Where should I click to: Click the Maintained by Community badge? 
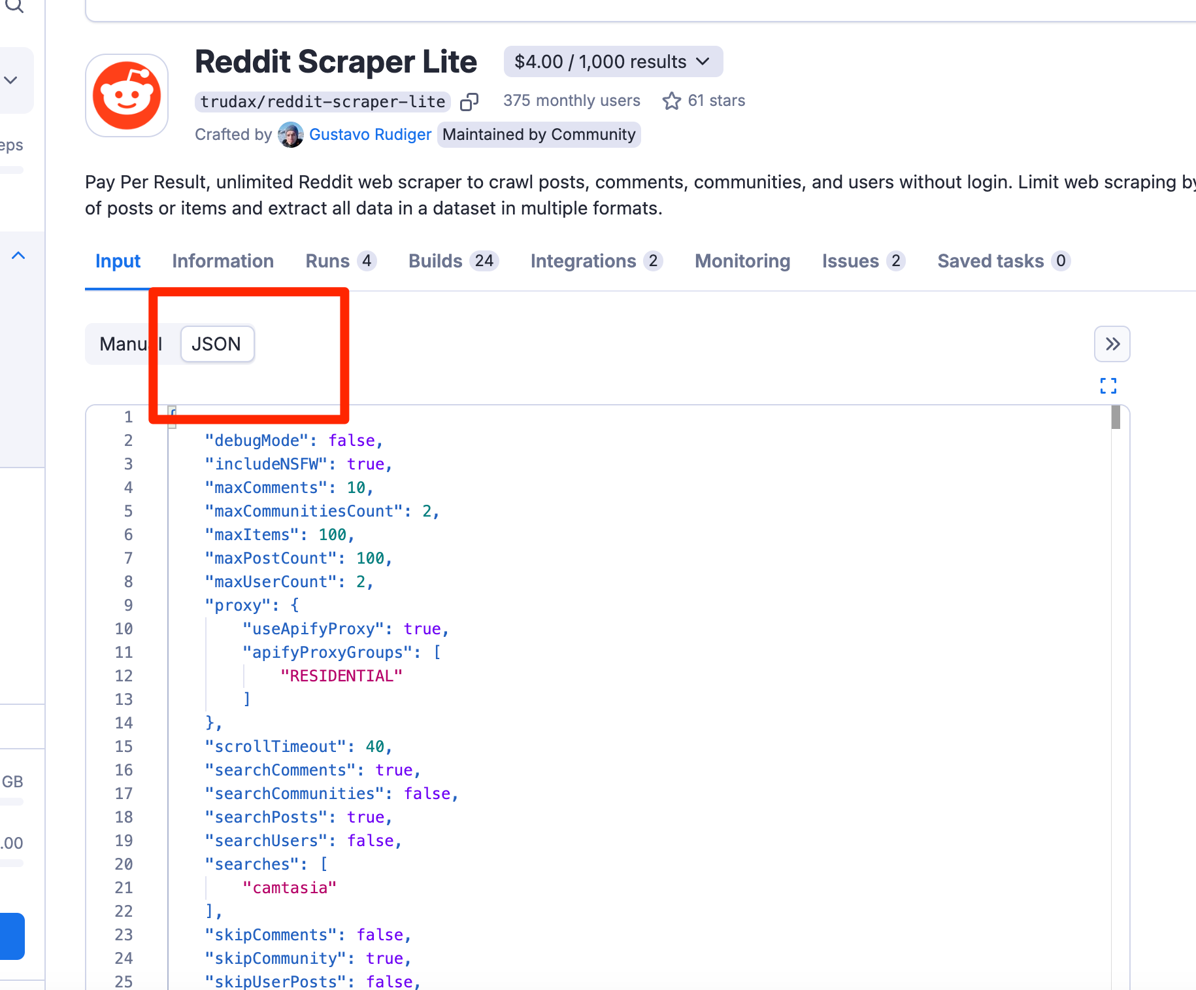(539, 135)
